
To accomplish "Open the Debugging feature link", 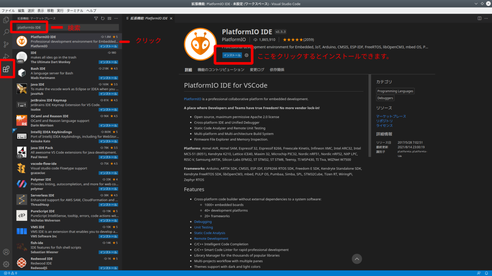I will (203, 222).
